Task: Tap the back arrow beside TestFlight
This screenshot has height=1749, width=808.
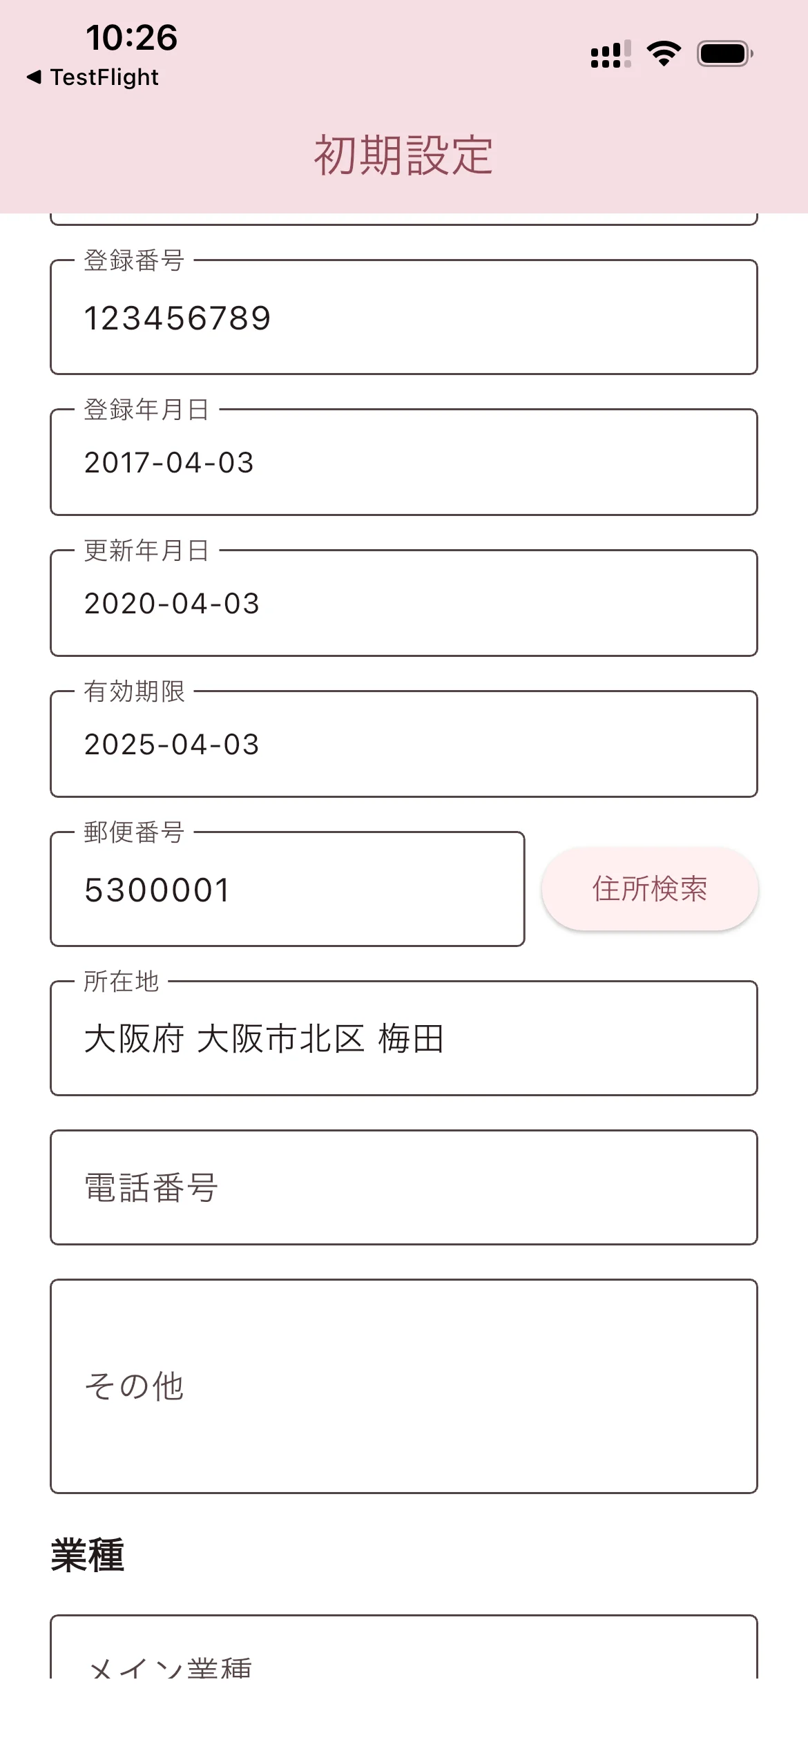Action: [x=33, y=77]
